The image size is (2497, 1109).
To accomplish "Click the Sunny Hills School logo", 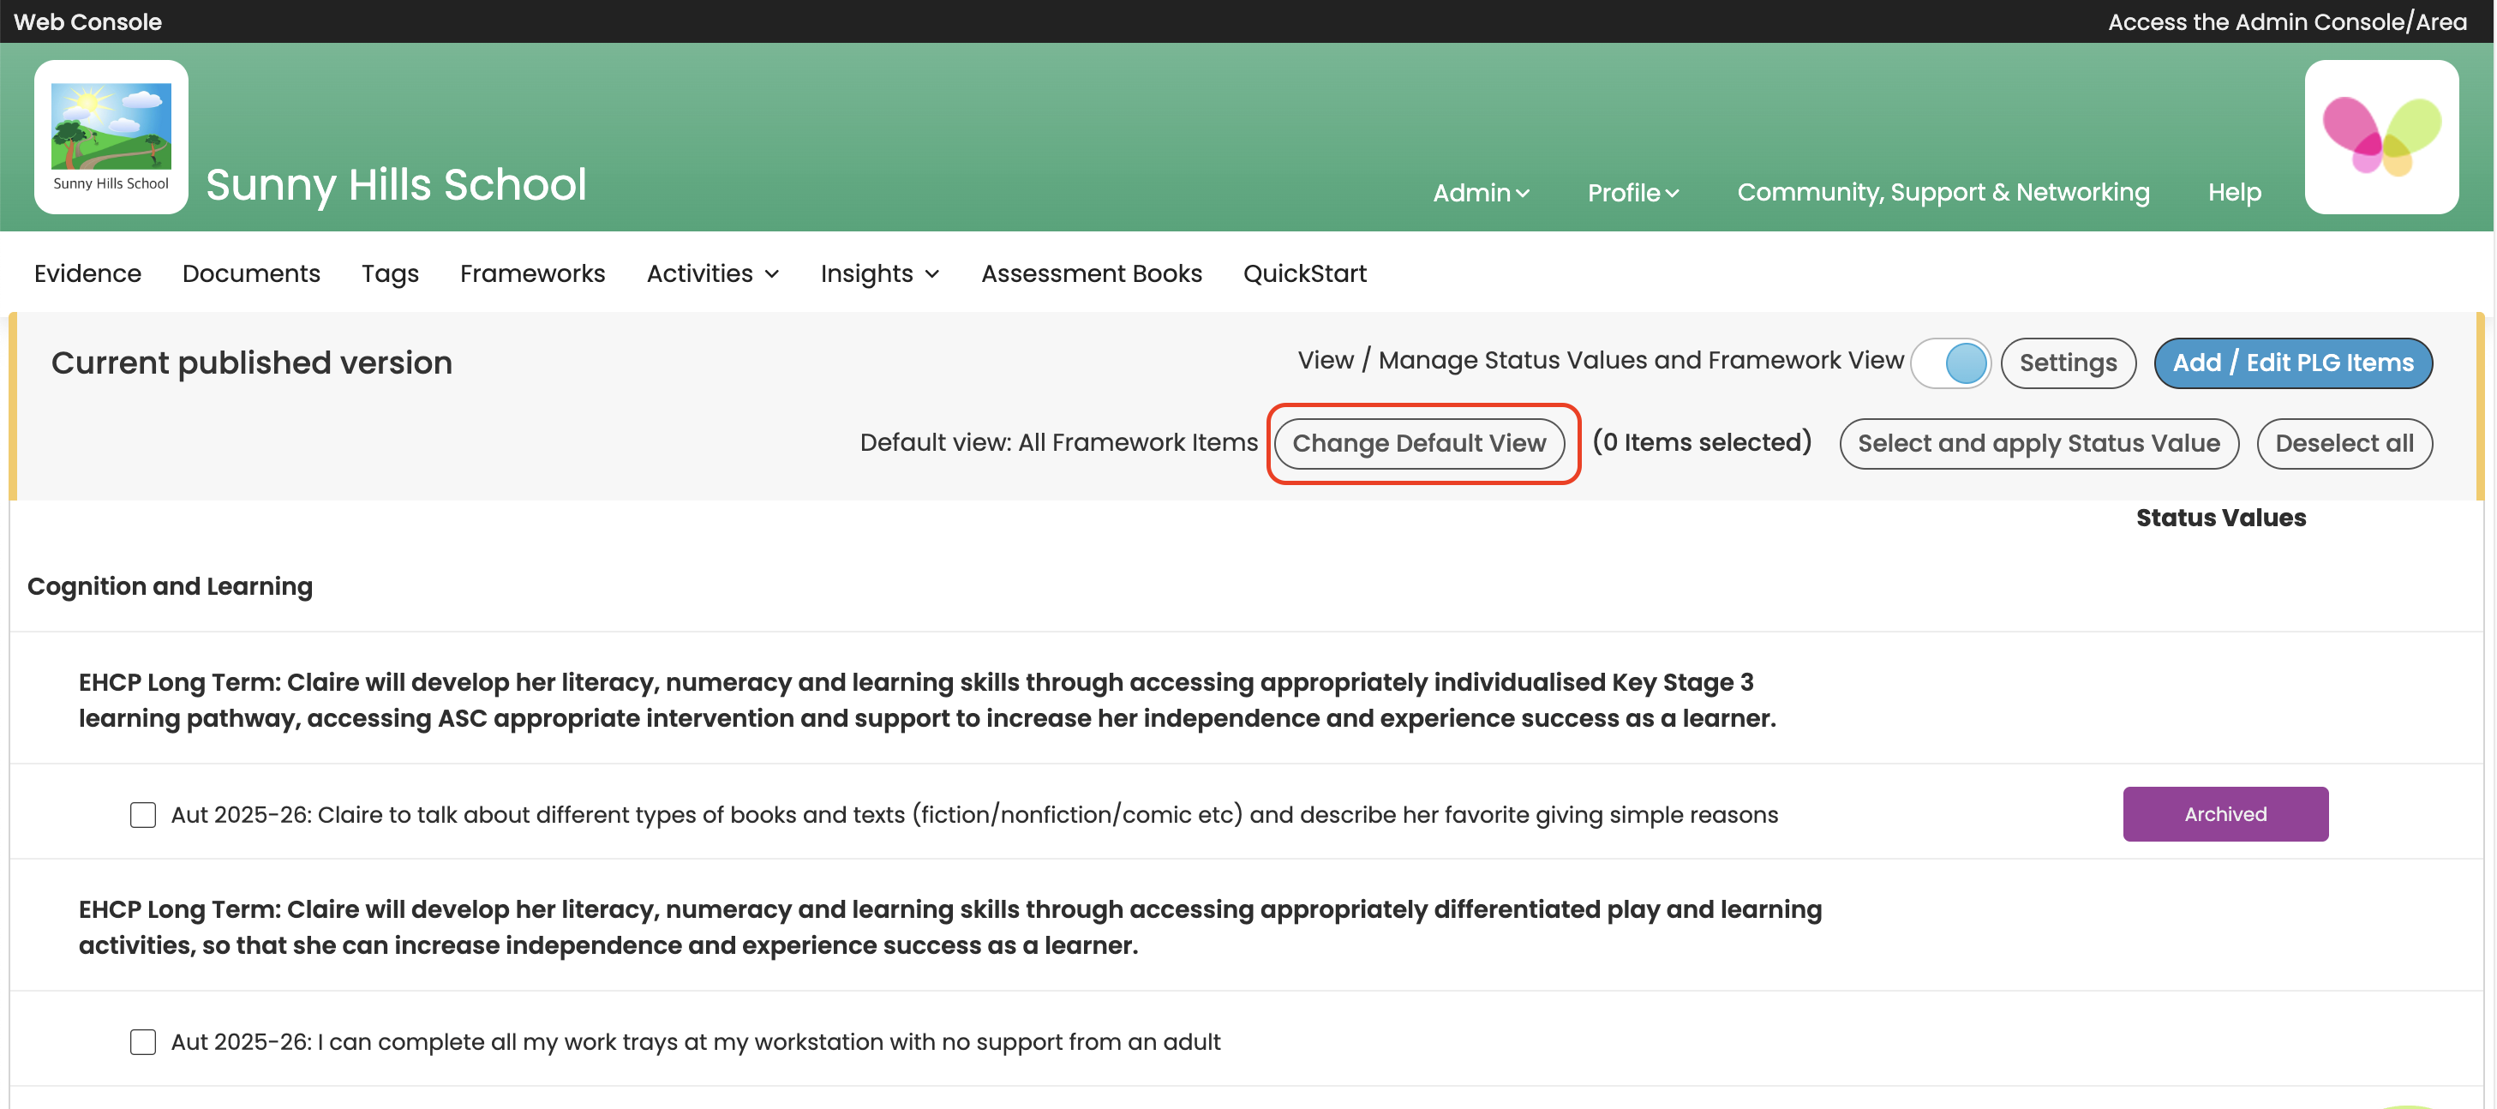I will (x=111, y=136).
